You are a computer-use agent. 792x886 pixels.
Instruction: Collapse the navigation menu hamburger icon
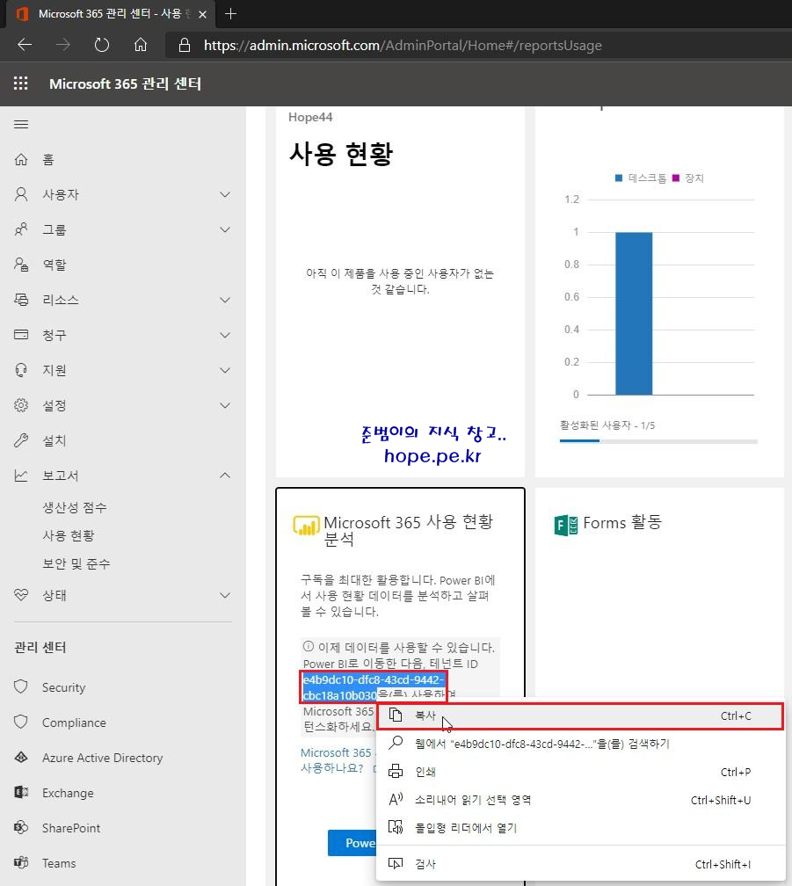[x=21, y=124]
